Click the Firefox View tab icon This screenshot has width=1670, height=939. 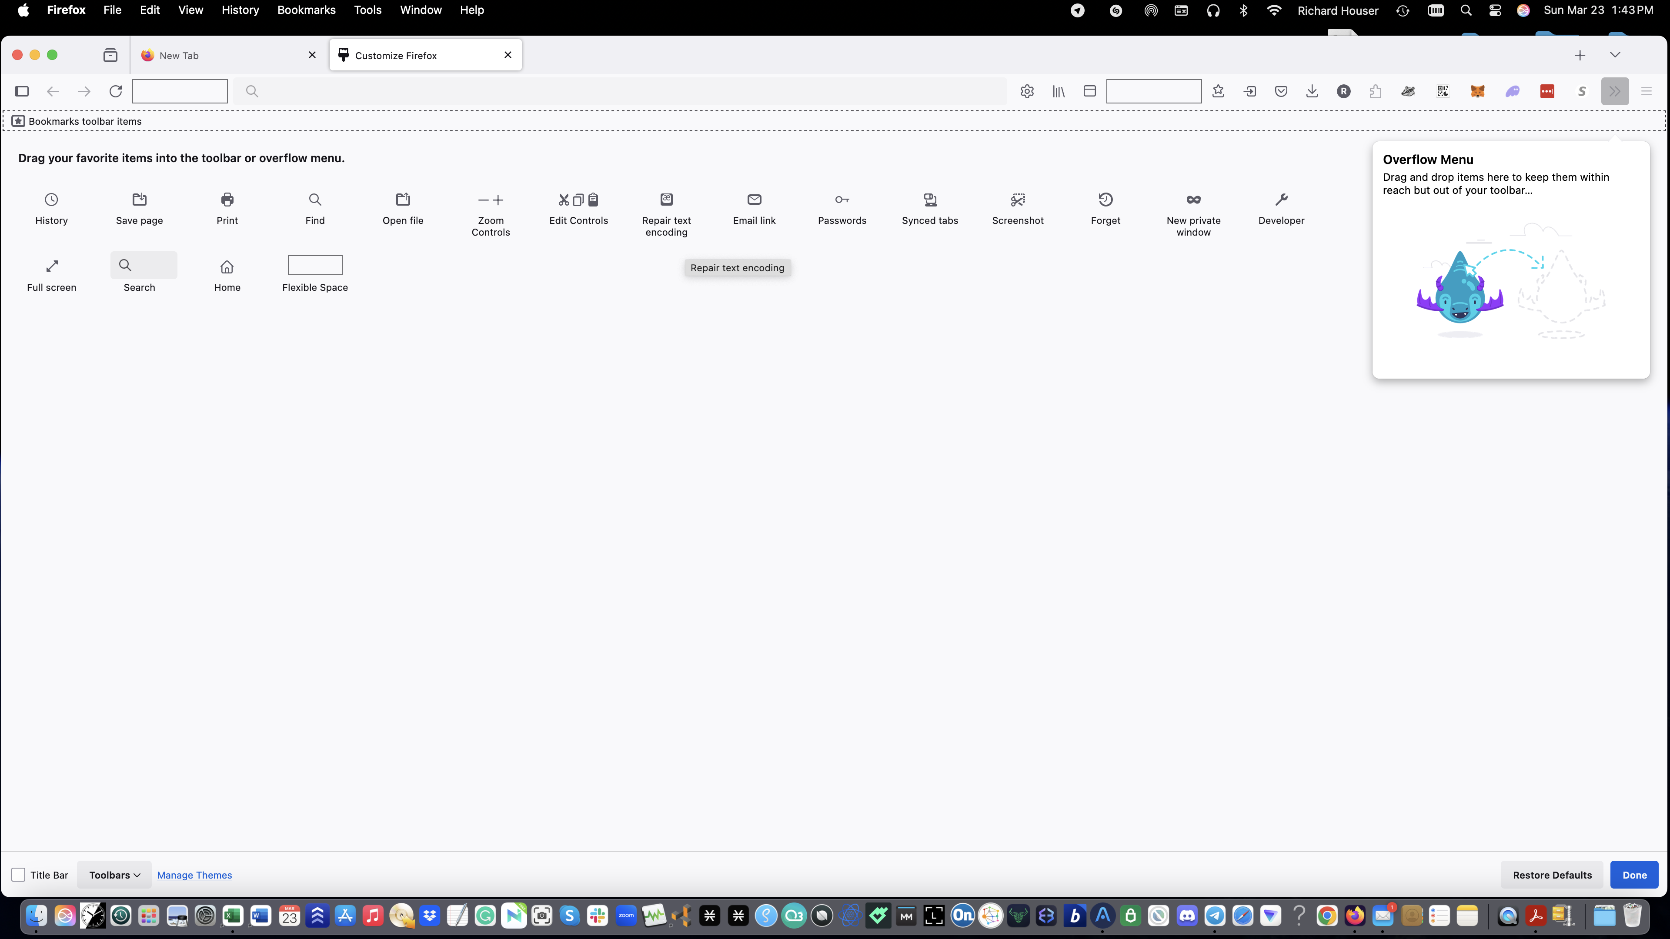coord(110,55)
